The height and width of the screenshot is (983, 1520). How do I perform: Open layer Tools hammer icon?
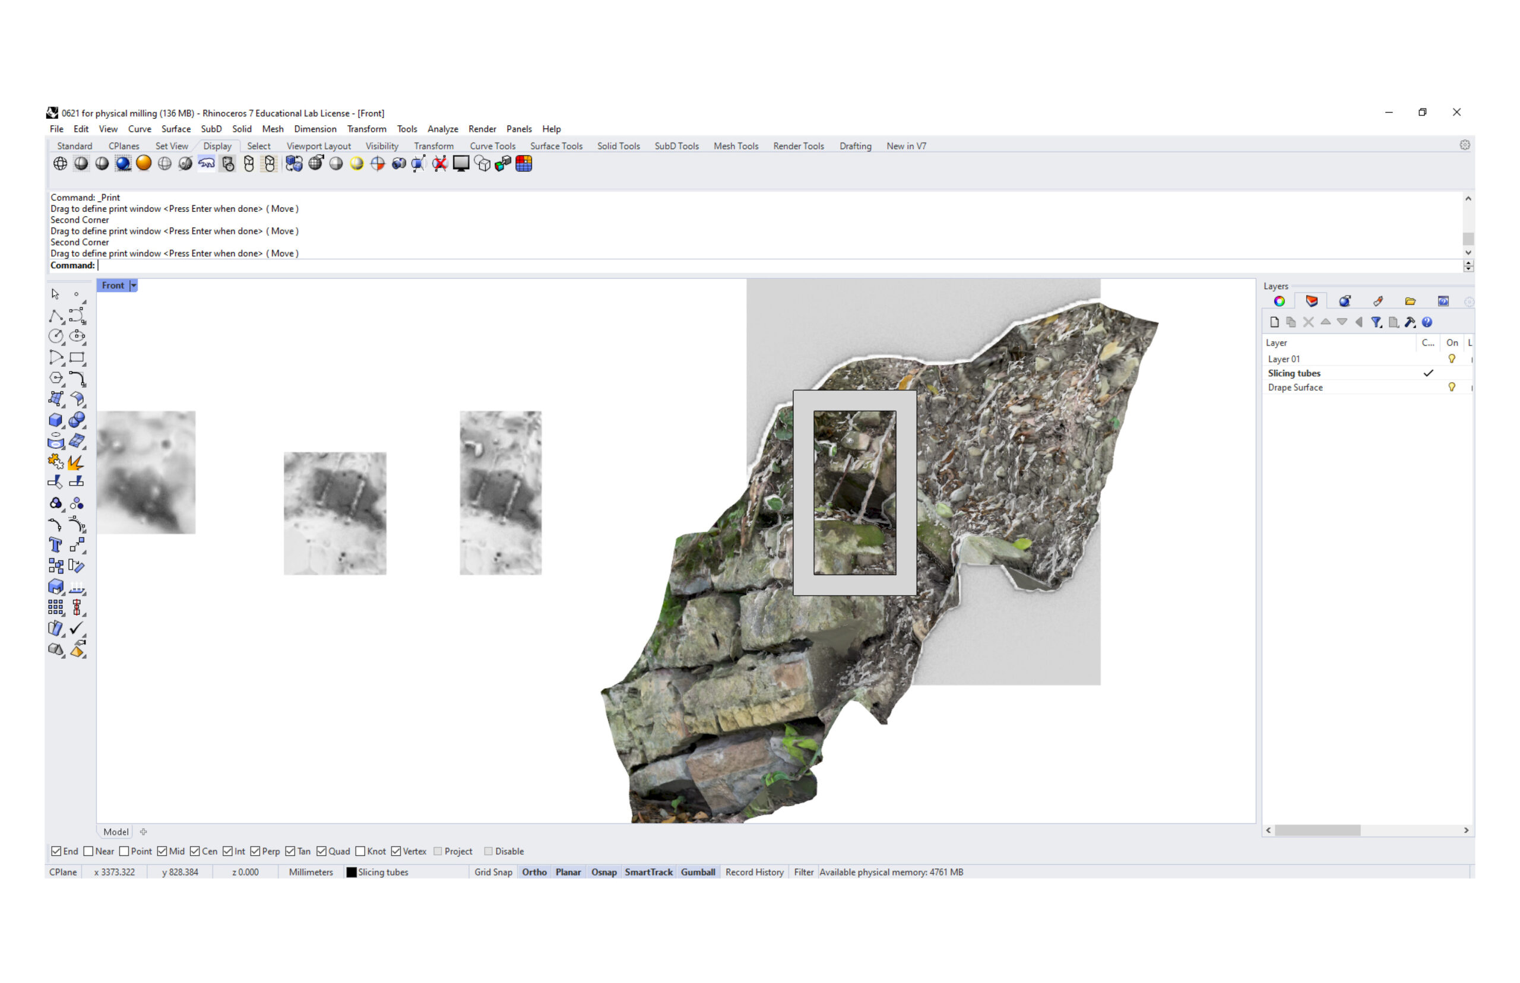[1410, 322]
